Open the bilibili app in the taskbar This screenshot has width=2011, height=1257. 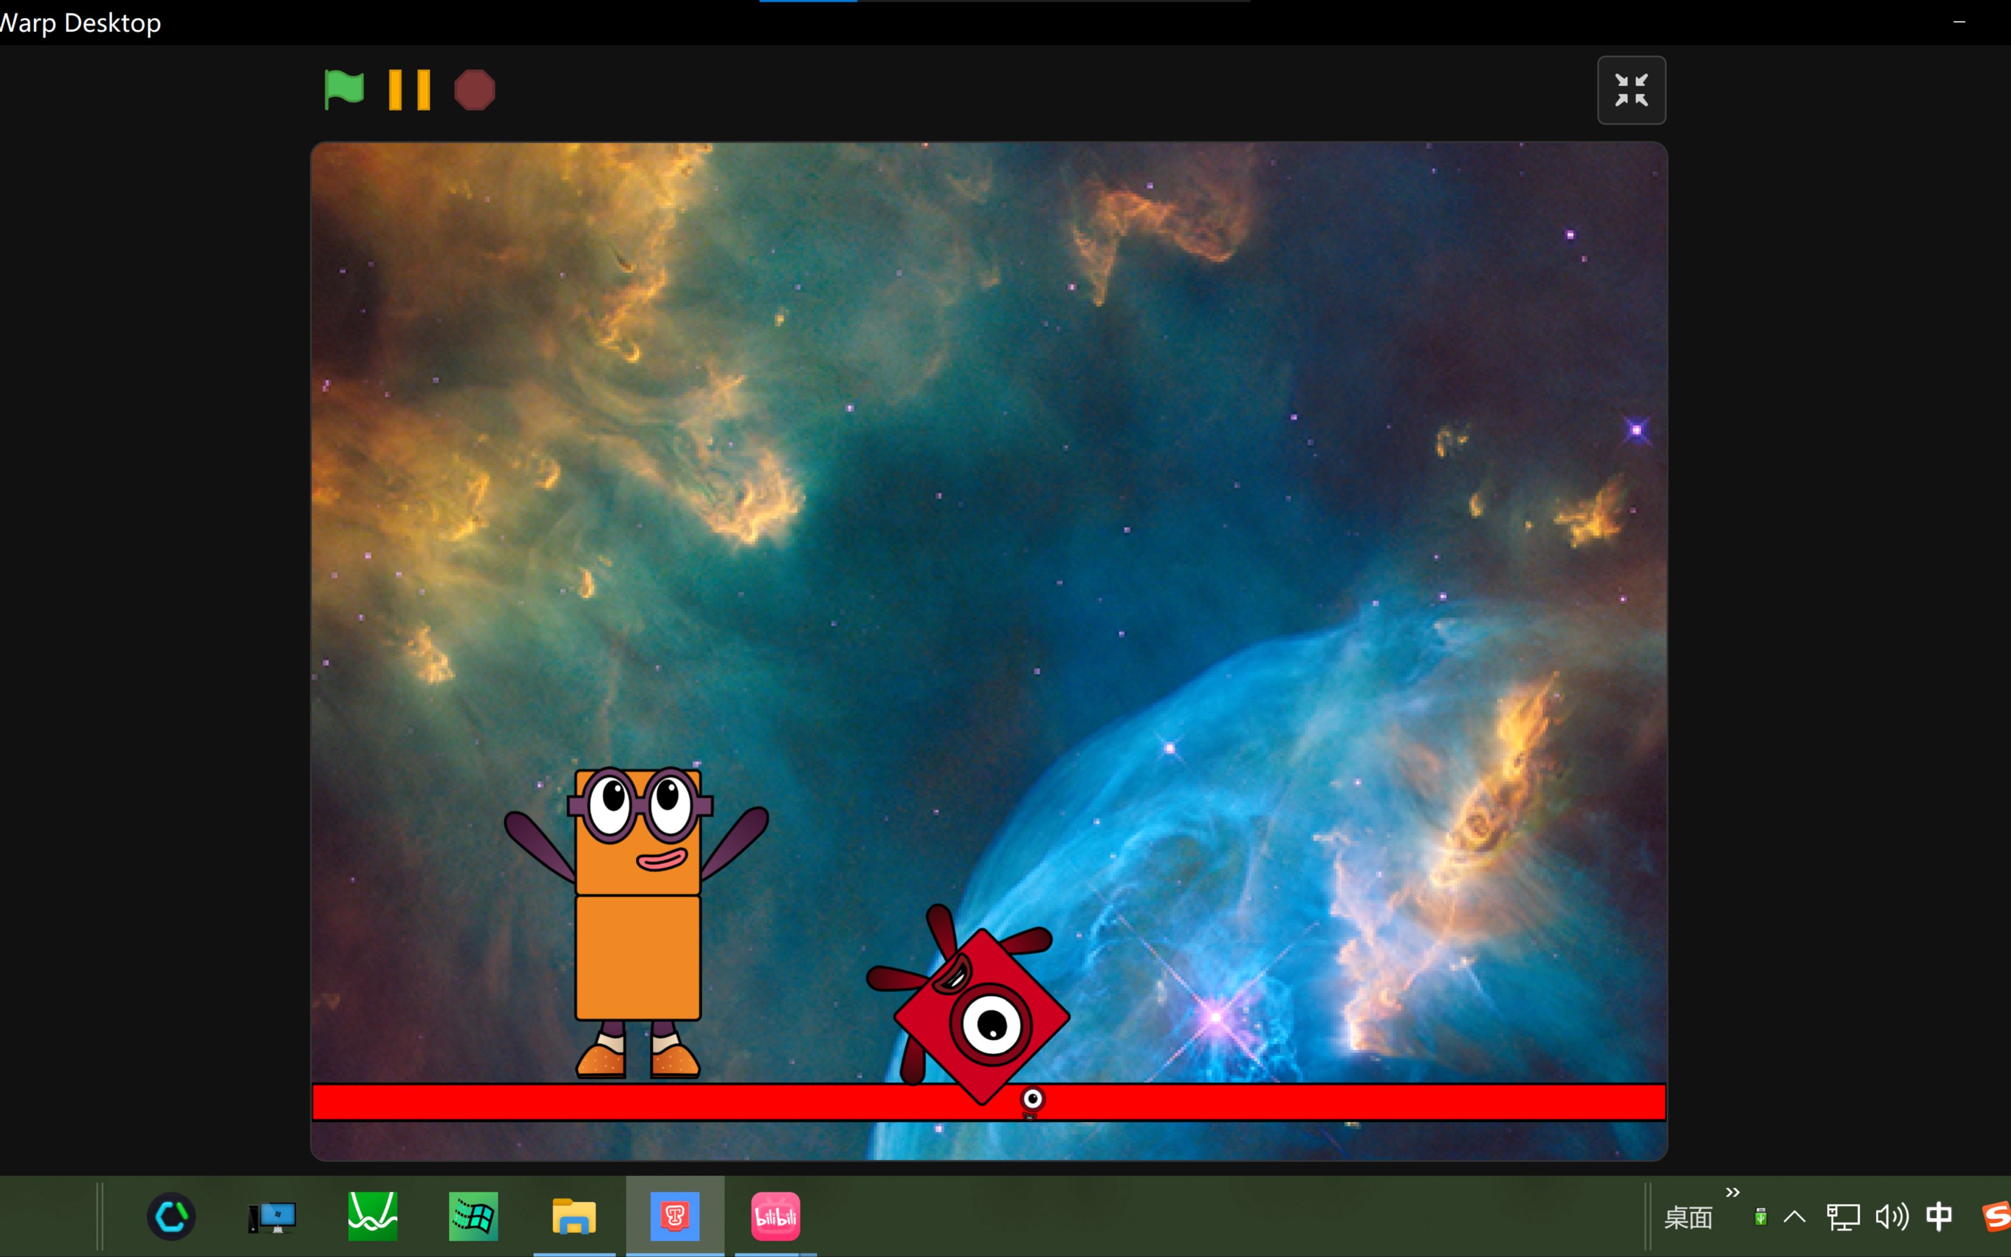(x=775, y=1216)
